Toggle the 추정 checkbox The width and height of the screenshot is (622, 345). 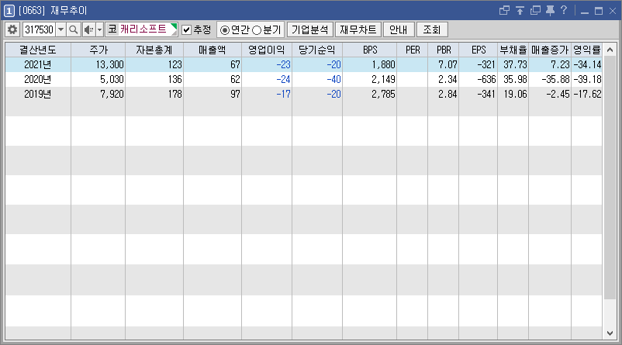tap(186, 29)
